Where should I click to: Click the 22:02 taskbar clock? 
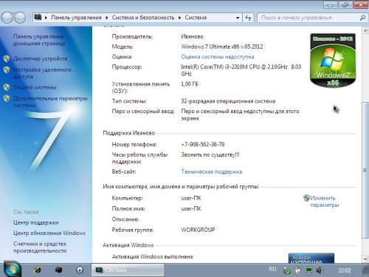tap(345, 270)
